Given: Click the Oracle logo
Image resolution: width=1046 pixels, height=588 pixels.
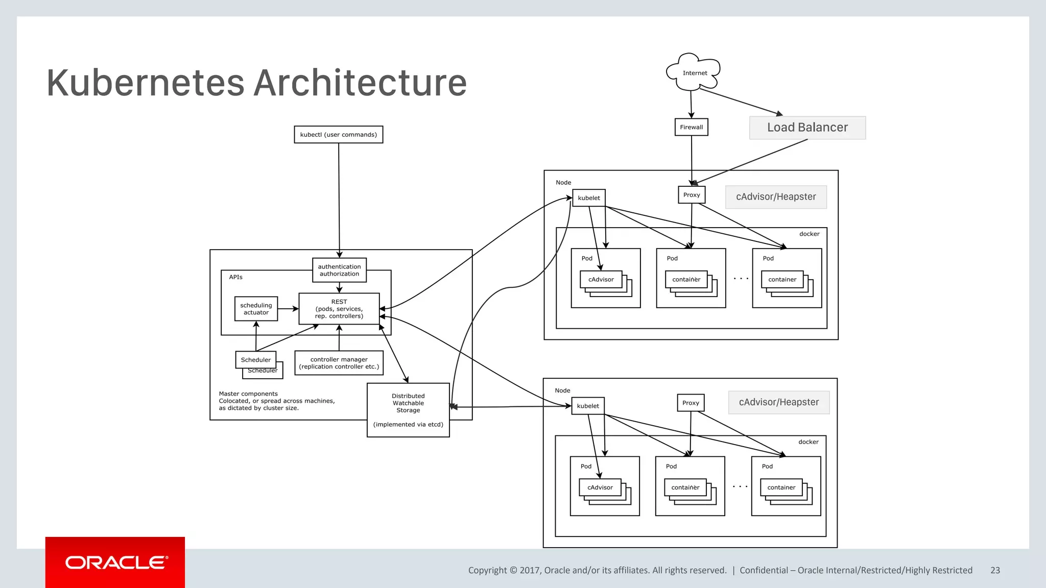Looking at the screenshot, I should (x=115, y=562).
